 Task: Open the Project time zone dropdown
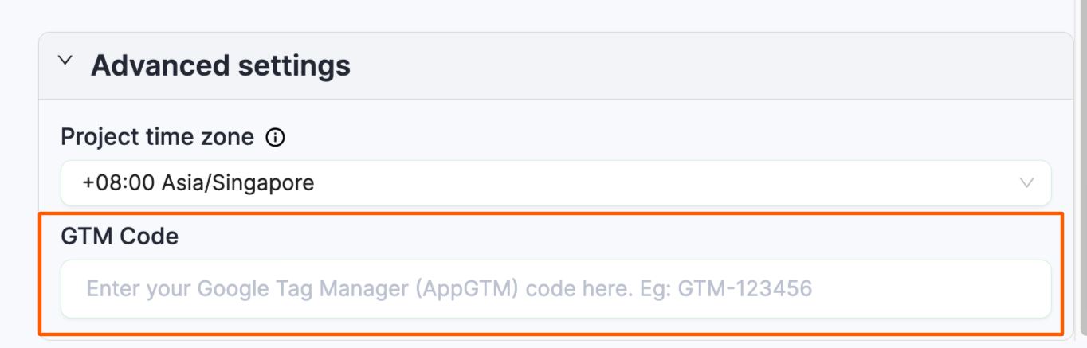click(555, 183)
